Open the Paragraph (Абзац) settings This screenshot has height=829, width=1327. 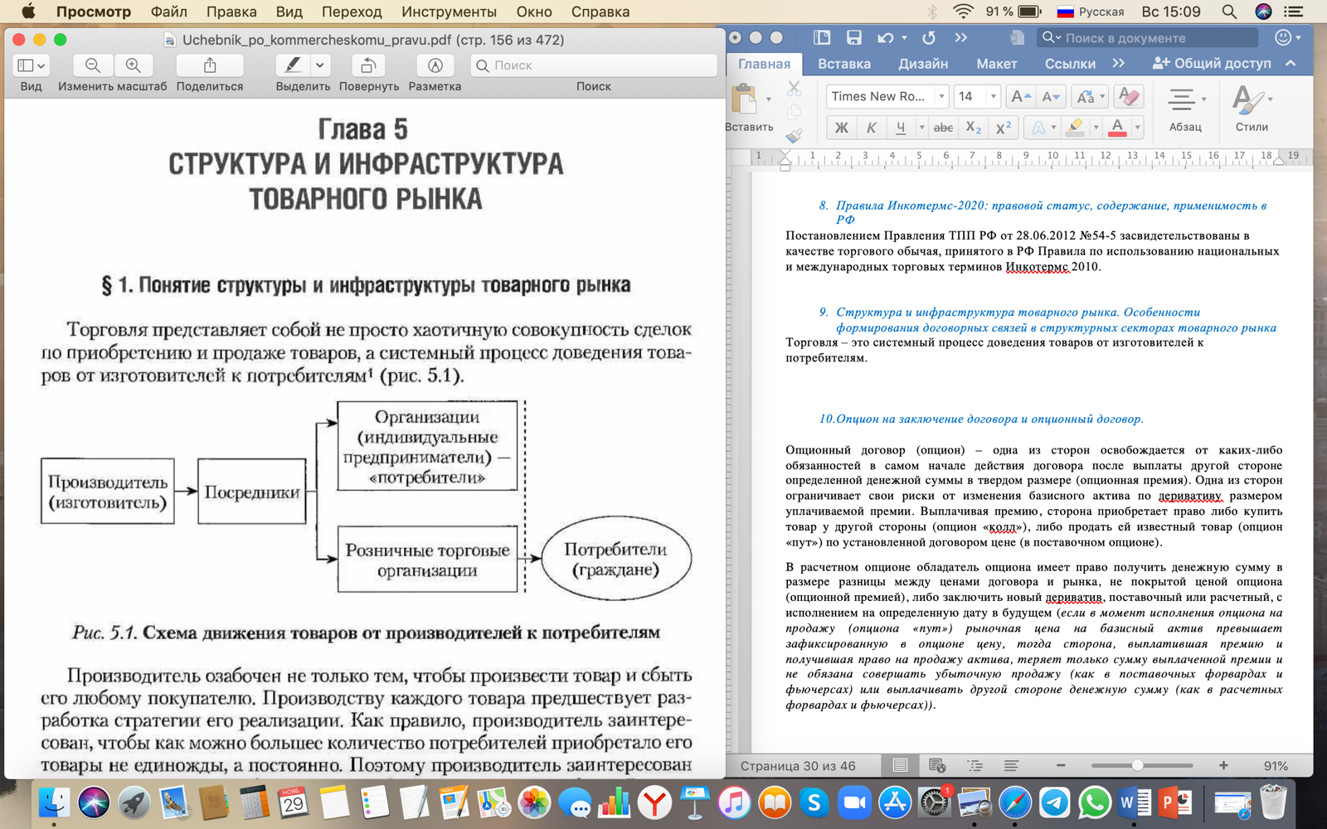point(1185,109)
